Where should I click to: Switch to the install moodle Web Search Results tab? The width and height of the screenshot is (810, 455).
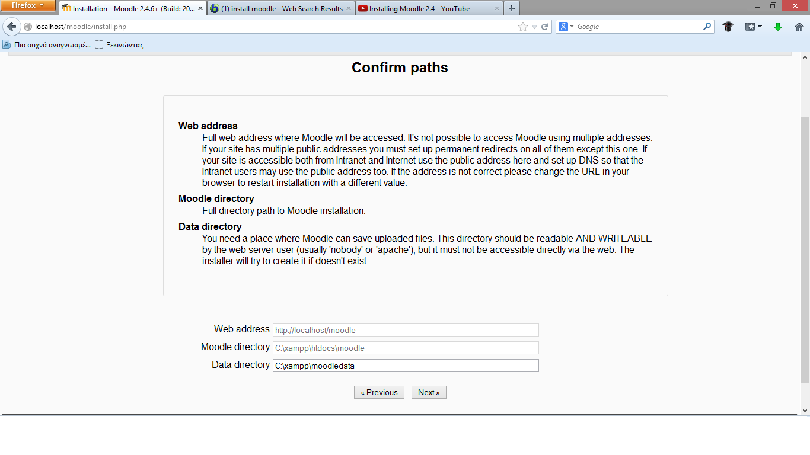pos(281,8)
